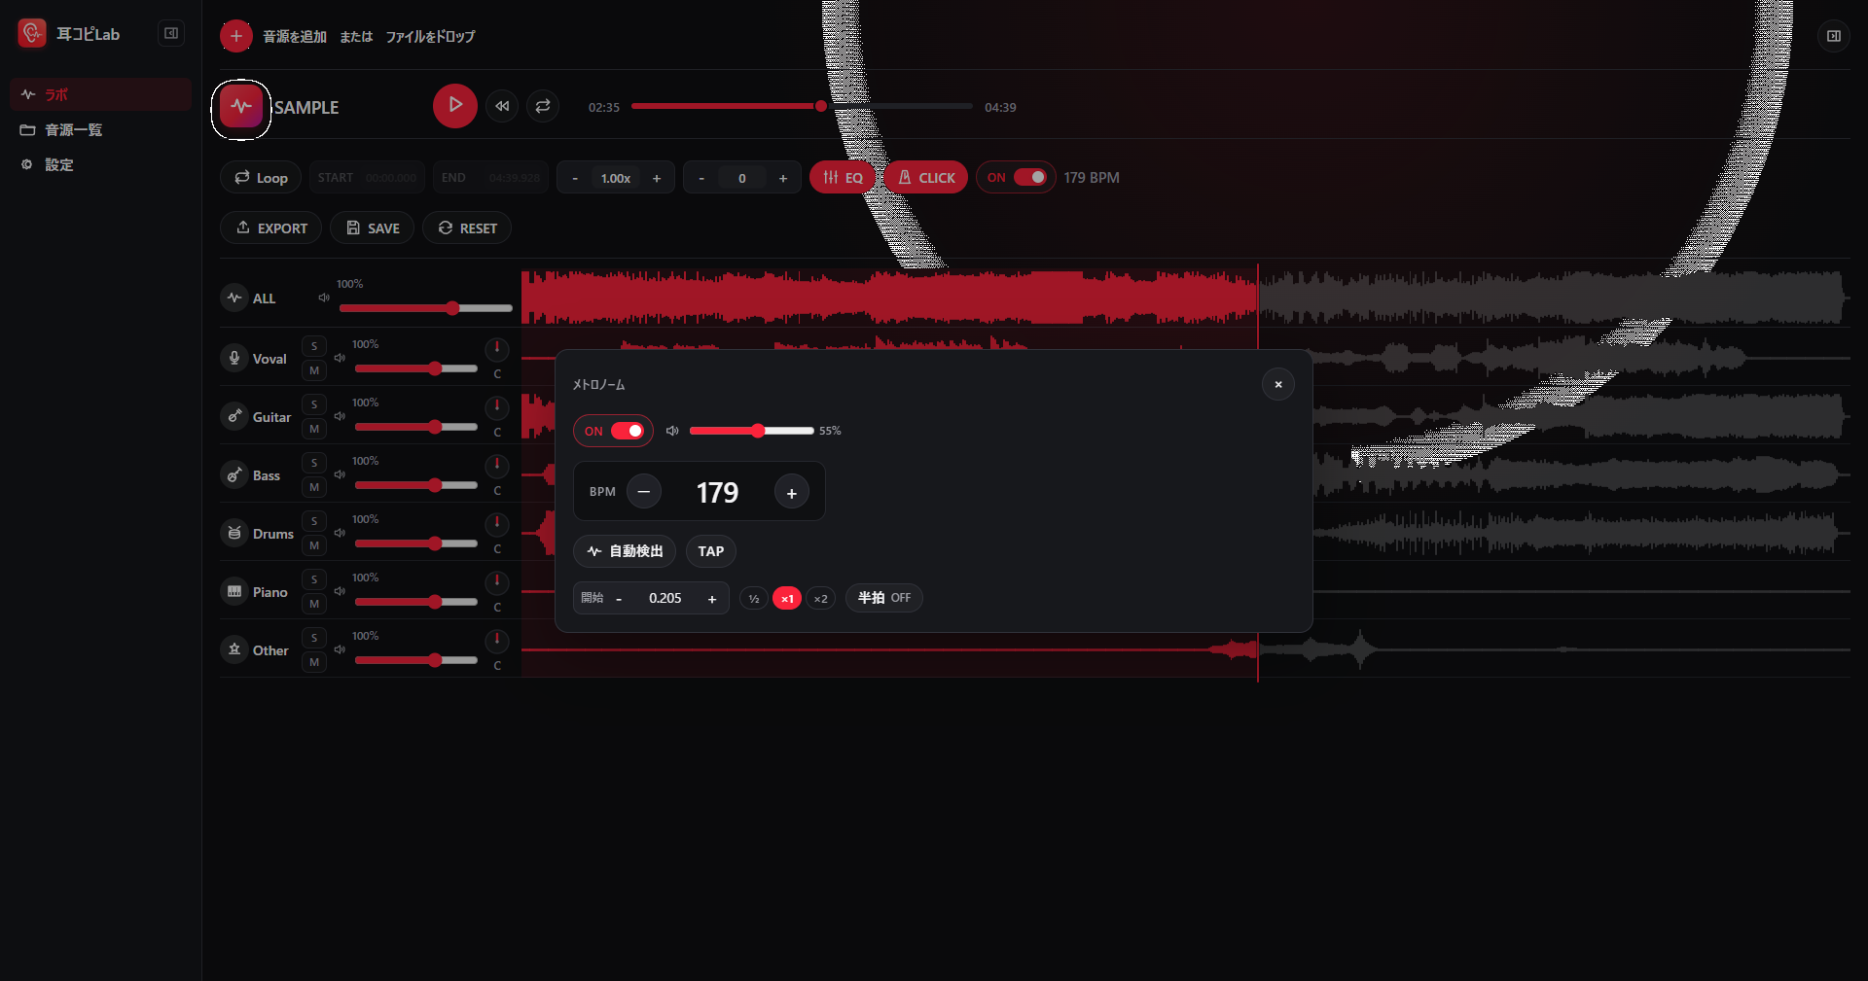Screen dimensions: 1868x981
Task: Decrease the 開始 offset 0.205
Action: click(619, 599)
